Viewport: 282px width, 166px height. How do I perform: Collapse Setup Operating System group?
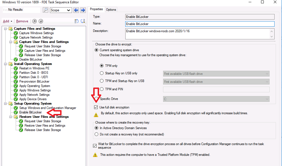coord(6,104)
